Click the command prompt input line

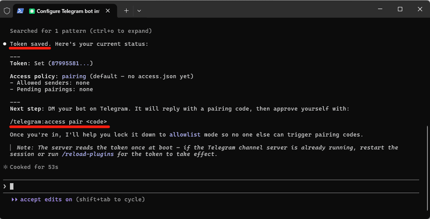(211, 187)
